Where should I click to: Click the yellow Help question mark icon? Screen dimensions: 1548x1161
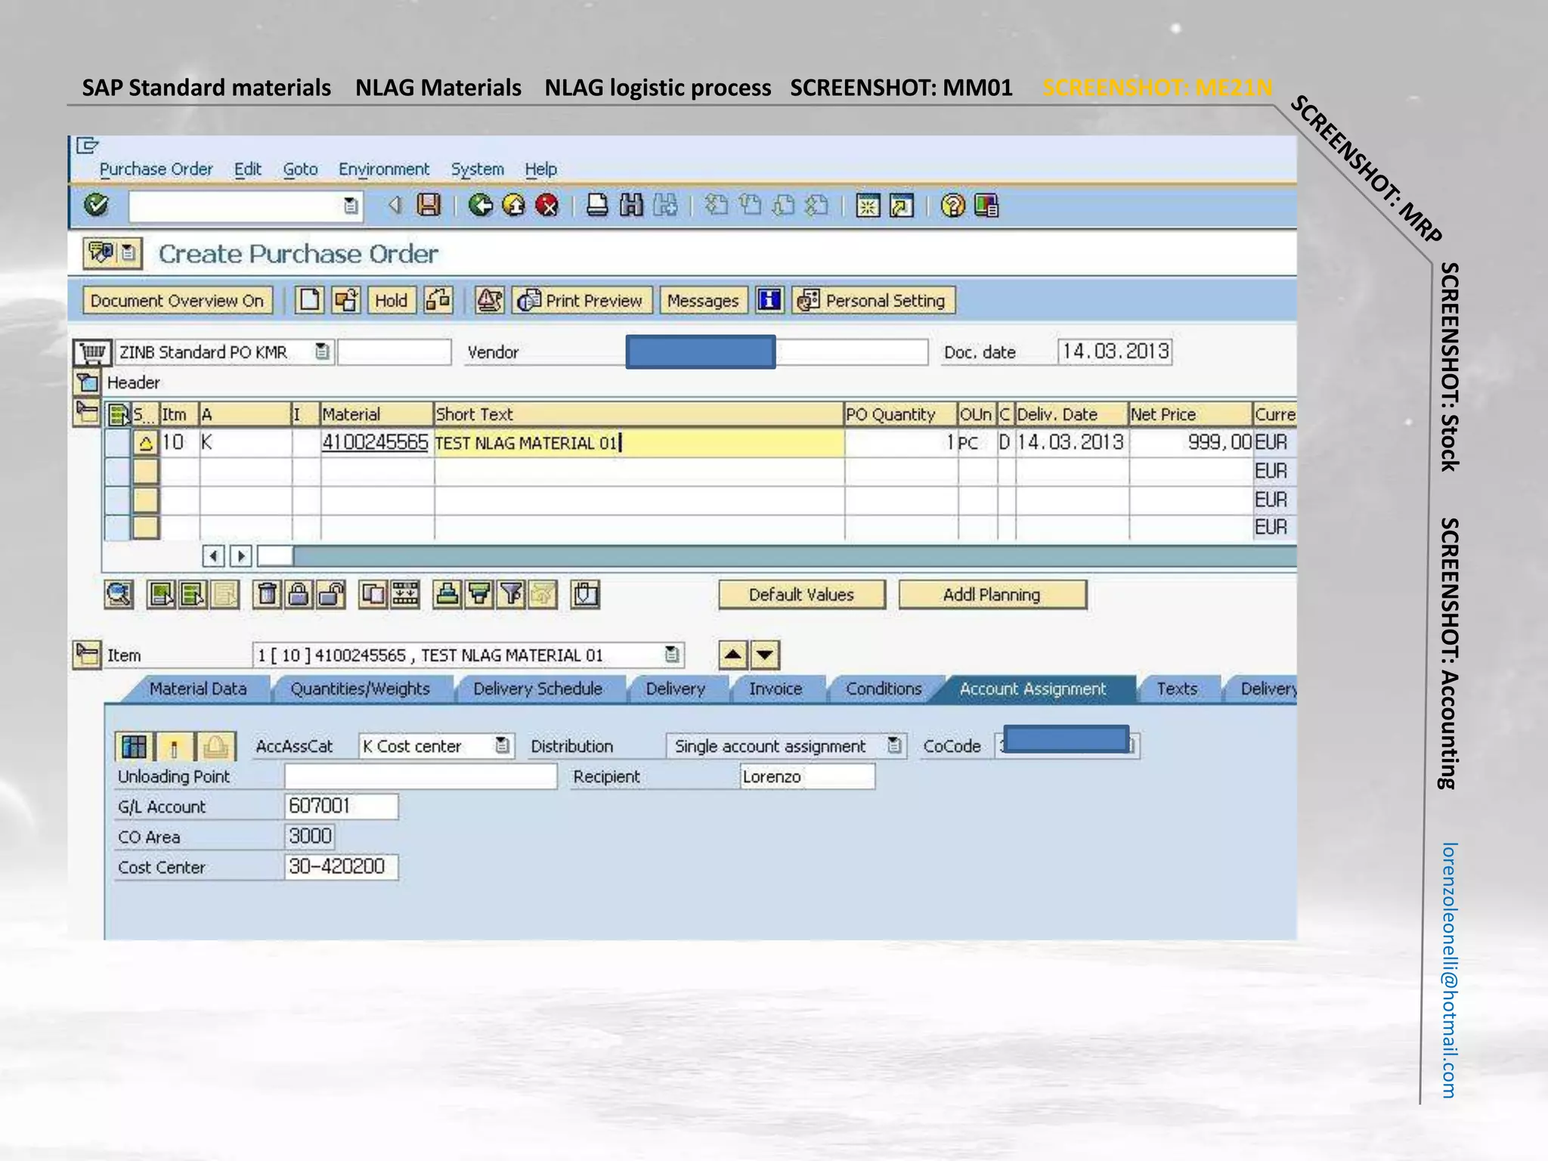point(953,205)
